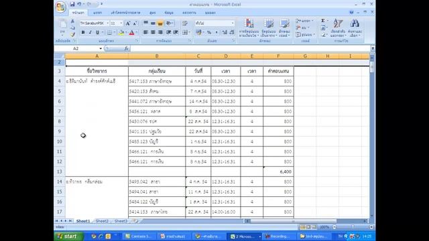
Task: Toggle wrap text button
Action: [x=185, y=23]
